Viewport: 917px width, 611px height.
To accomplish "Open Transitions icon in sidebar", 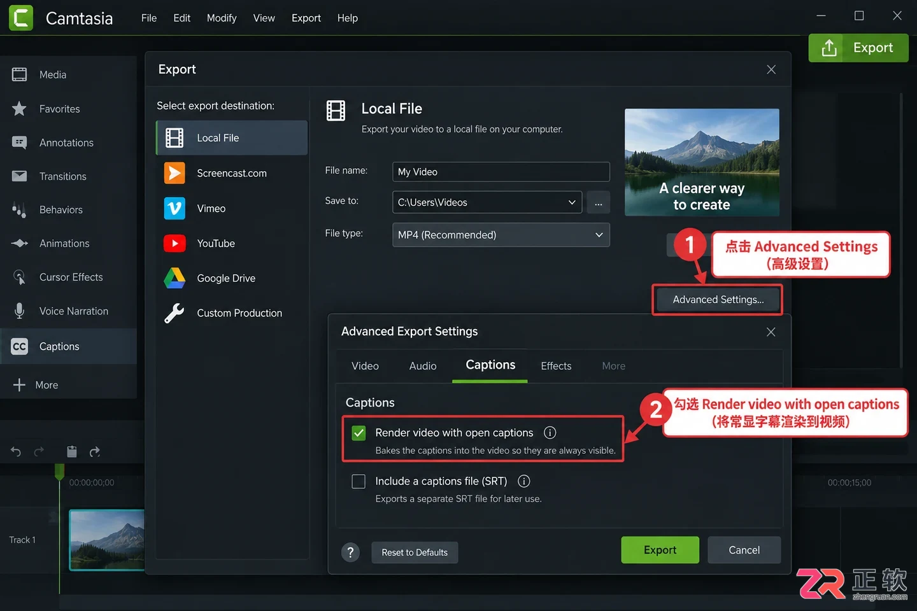I will (19, 176).
